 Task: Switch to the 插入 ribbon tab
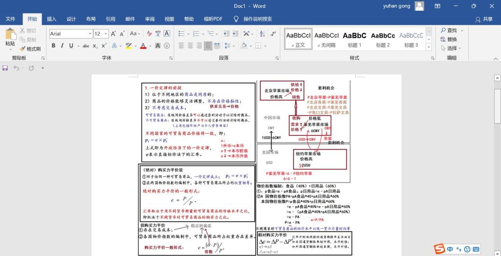point(51,19)
